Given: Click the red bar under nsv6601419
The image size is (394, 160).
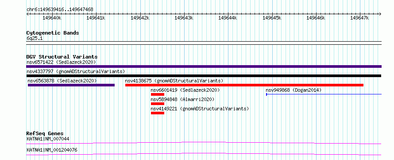Looking at the screenshot, I should (x=158, y=94).
